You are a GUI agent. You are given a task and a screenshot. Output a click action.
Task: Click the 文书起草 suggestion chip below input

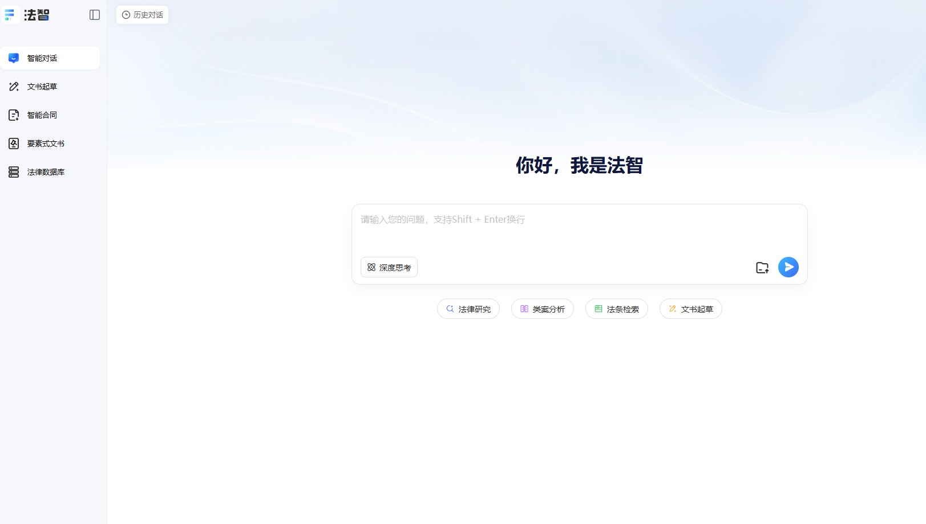tap(690, 309)
